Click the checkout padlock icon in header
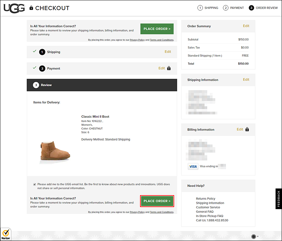This screenshot has width=282, height=241. pyautogui.click(x=31, y=8)
